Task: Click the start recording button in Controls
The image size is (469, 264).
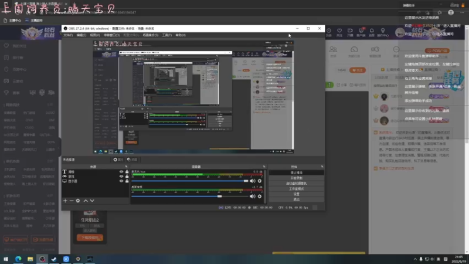Action: (297, 178)
